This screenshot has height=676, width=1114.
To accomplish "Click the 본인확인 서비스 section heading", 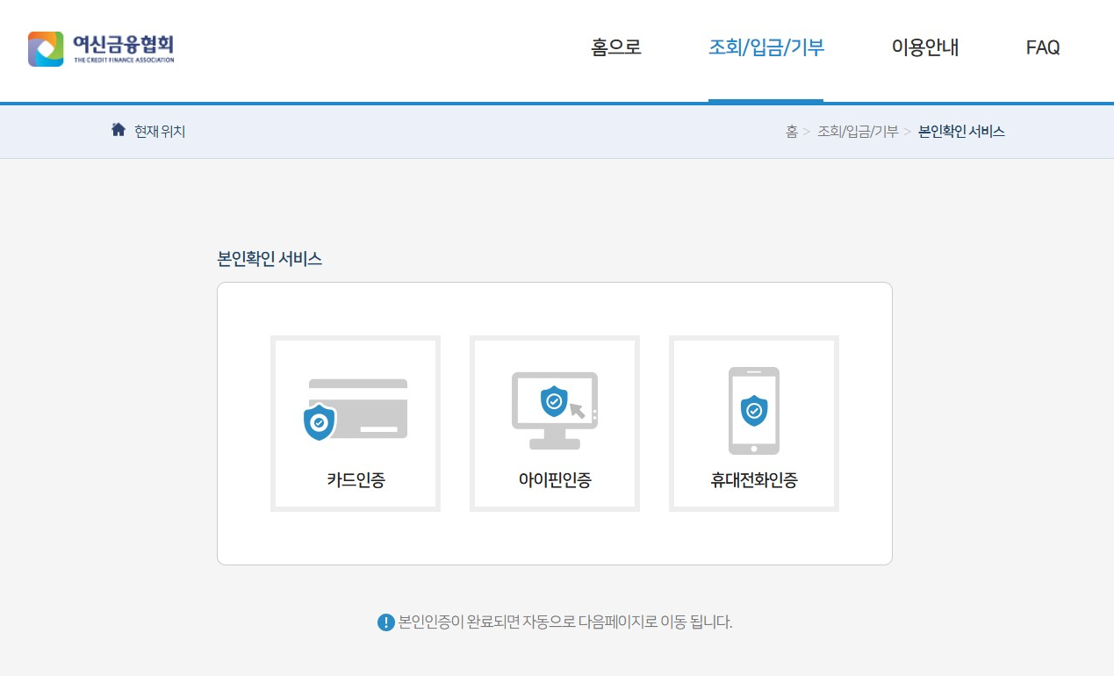I will tap(270, 259).
